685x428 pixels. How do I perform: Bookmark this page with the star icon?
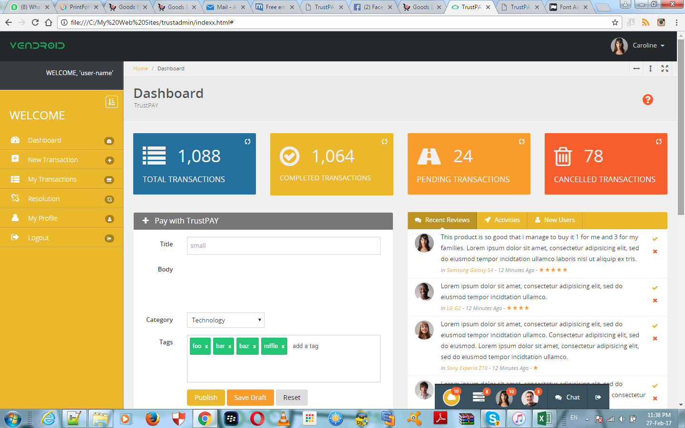pyautogui.click(x=615, y=22)
